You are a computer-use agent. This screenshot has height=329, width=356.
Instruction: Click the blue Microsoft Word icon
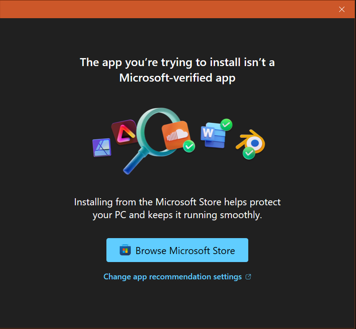tap(212, 136)
